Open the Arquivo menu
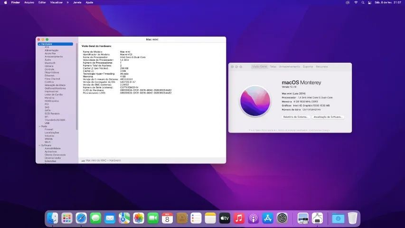This screenshot has width=405, height=228. [29, 2]
